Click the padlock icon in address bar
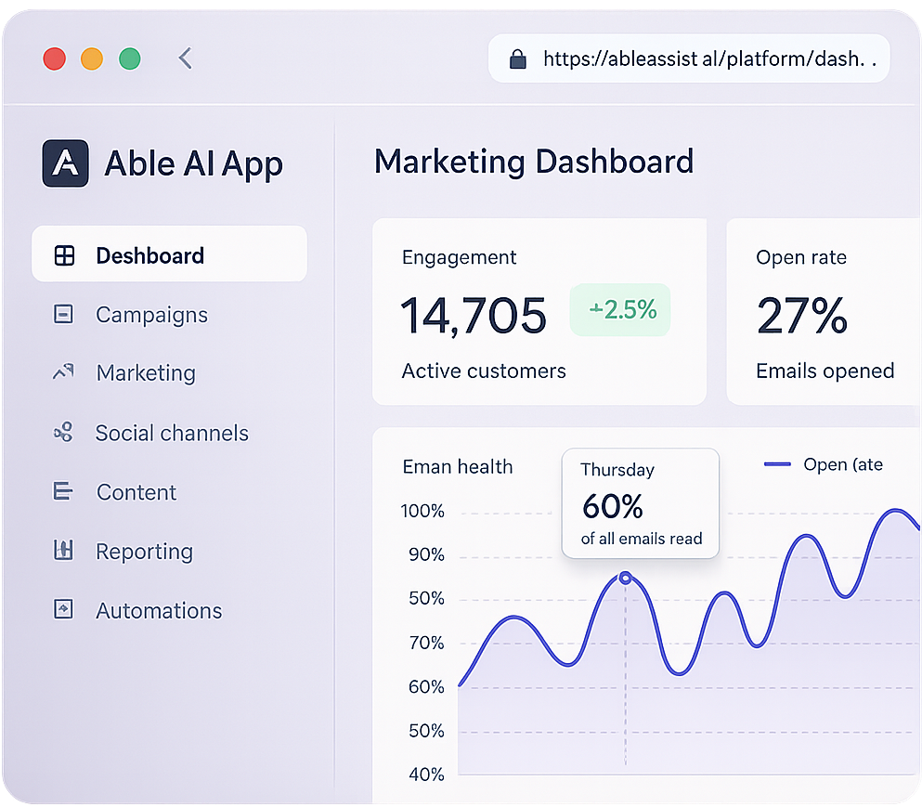Screen dimensions: 922x807 (518, 59)
